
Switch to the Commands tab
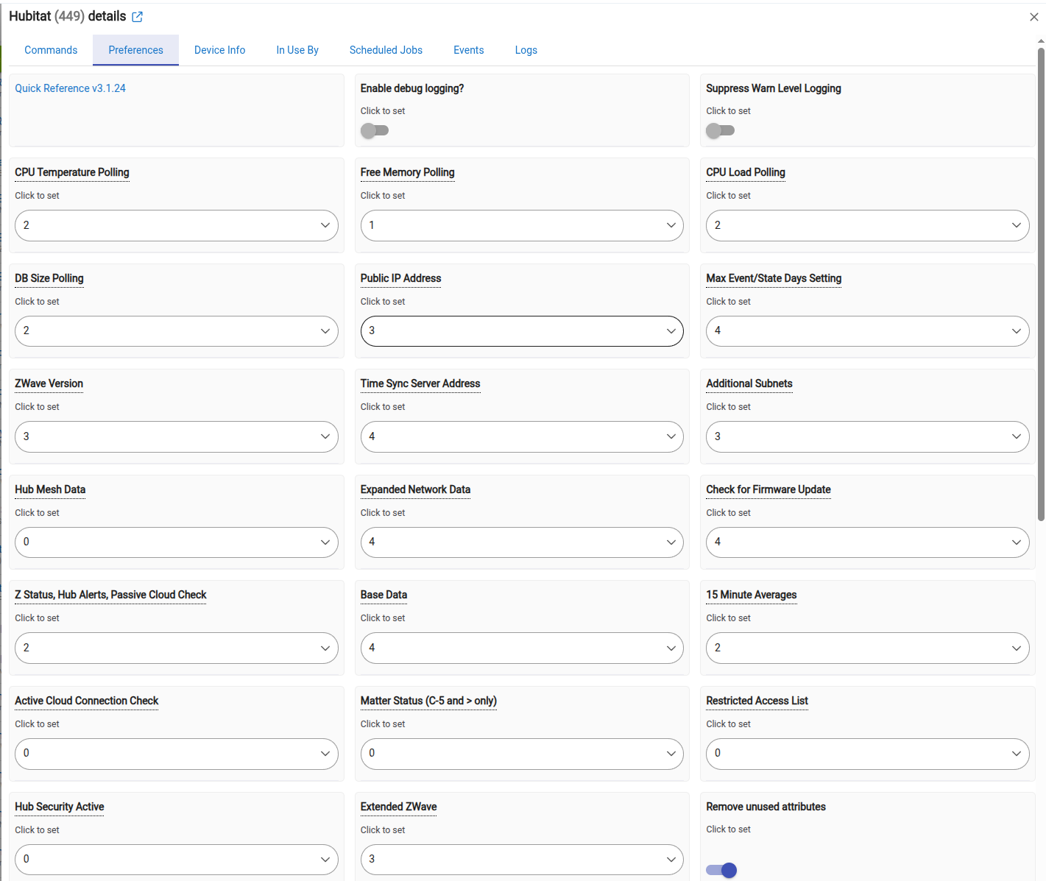coord(51,50)
